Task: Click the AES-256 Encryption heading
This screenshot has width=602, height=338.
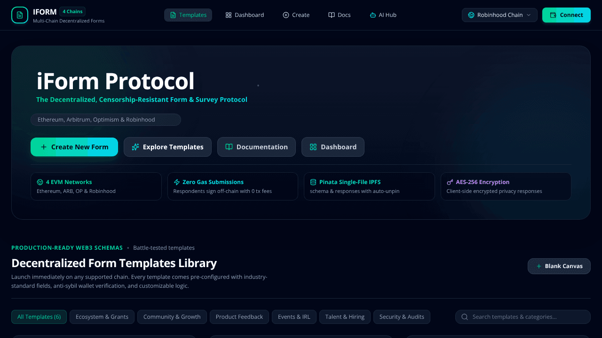Action: [483, 182]
